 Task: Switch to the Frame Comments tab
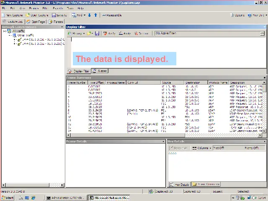(206, 184)
